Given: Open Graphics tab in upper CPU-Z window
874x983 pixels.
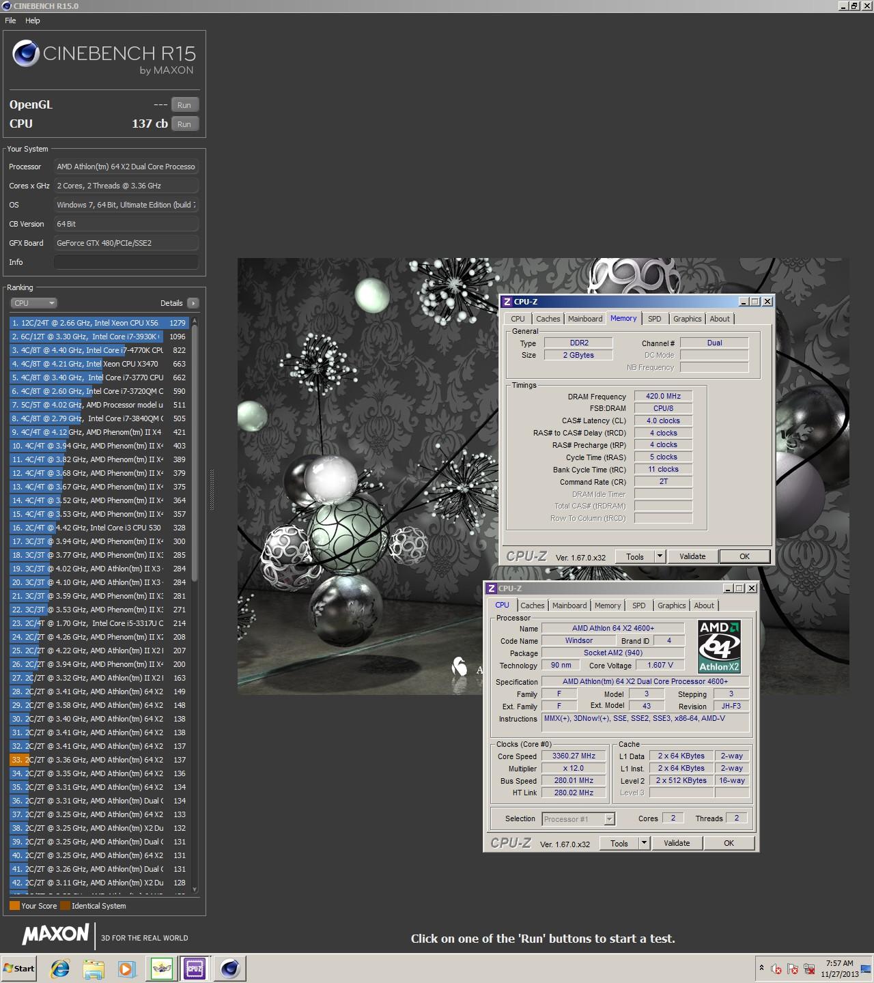Looking at the screenshot, I should (687, 319).
